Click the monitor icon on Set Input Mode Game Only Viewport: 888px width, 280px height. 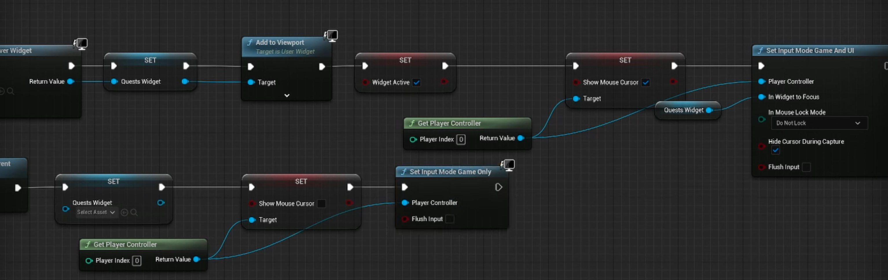[509, 165]
